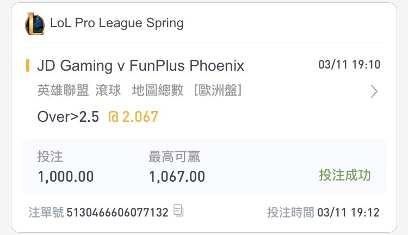408x235 pixels.
Task: Click the 最高可贏 label
Action: [x=174, y=157]
